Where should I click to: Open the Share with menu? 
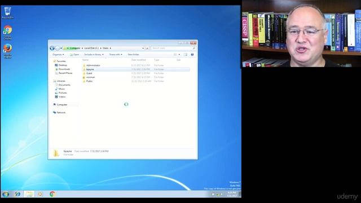click(x=116, y=55)
